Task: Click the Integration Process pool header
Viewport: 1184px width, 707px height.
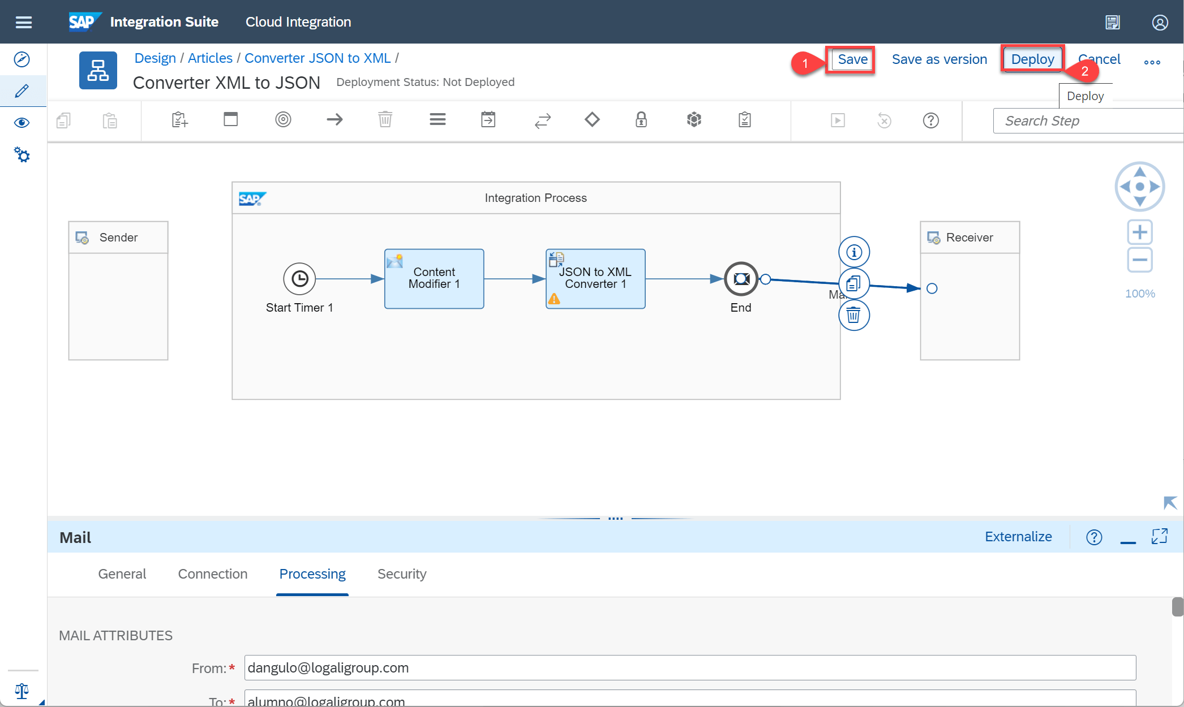Action: click(x=536, y=198)
